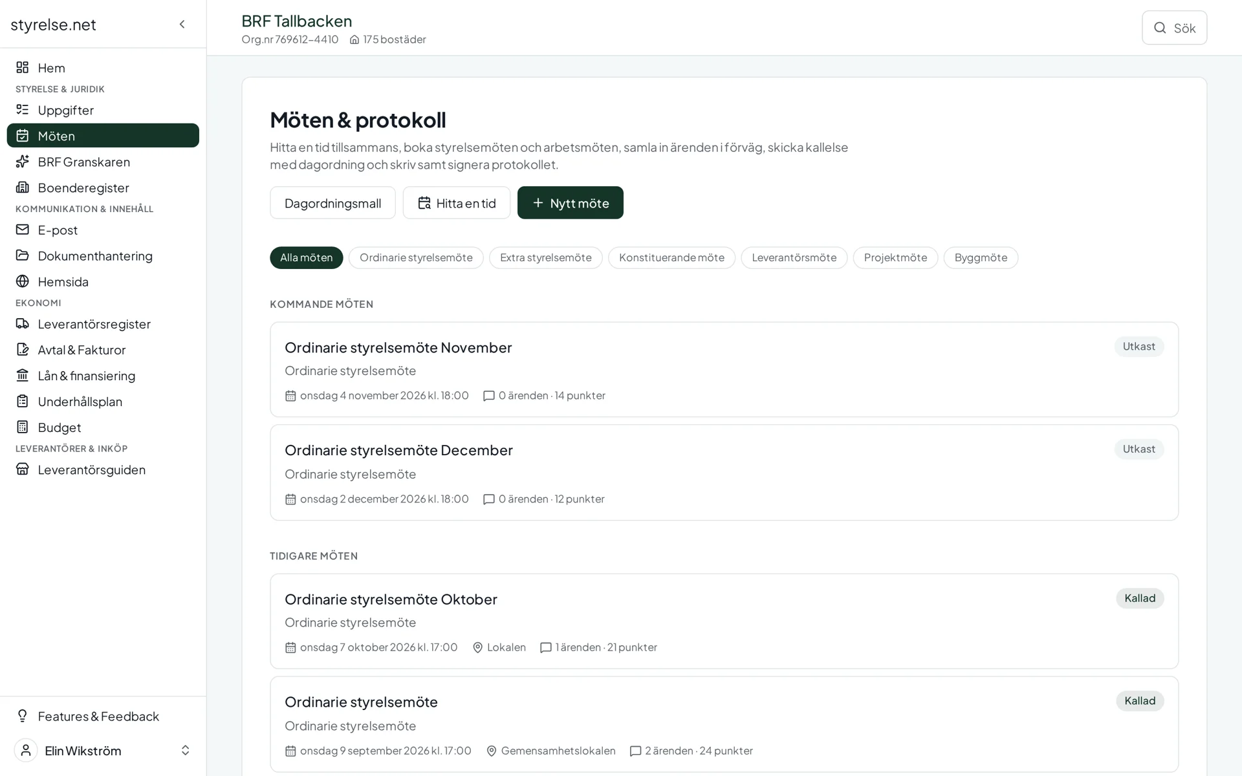Click the Uppgifter checklist icon
Screen dimensions: 1242x776
(23, 109)
